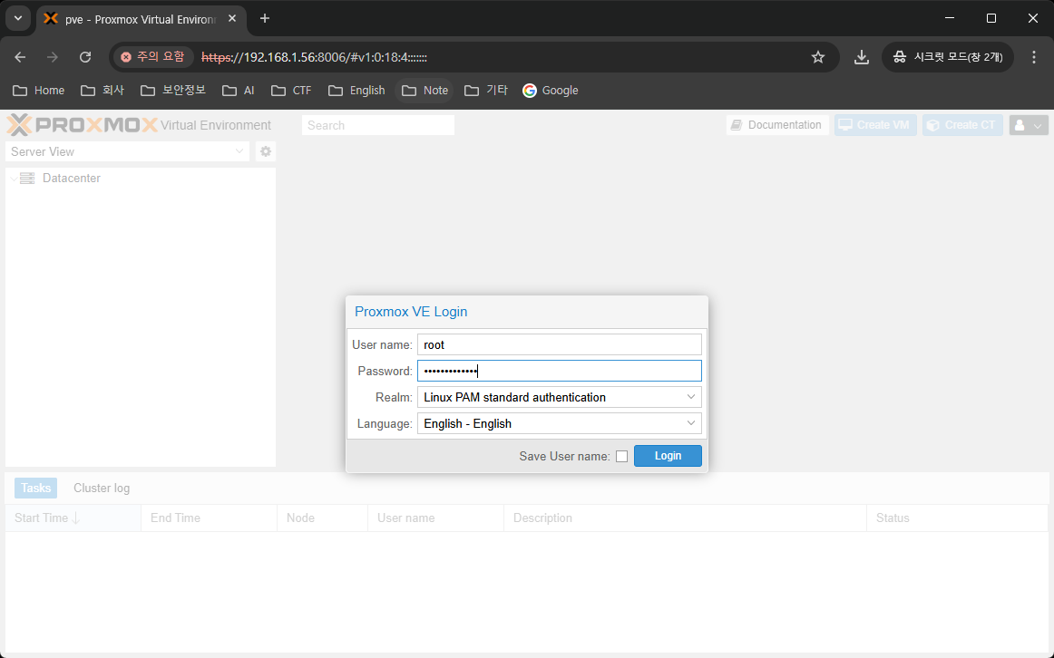Screen dimensions: 1054x658
Task: Open the Home bookmark folder
Action: [39, 90]
